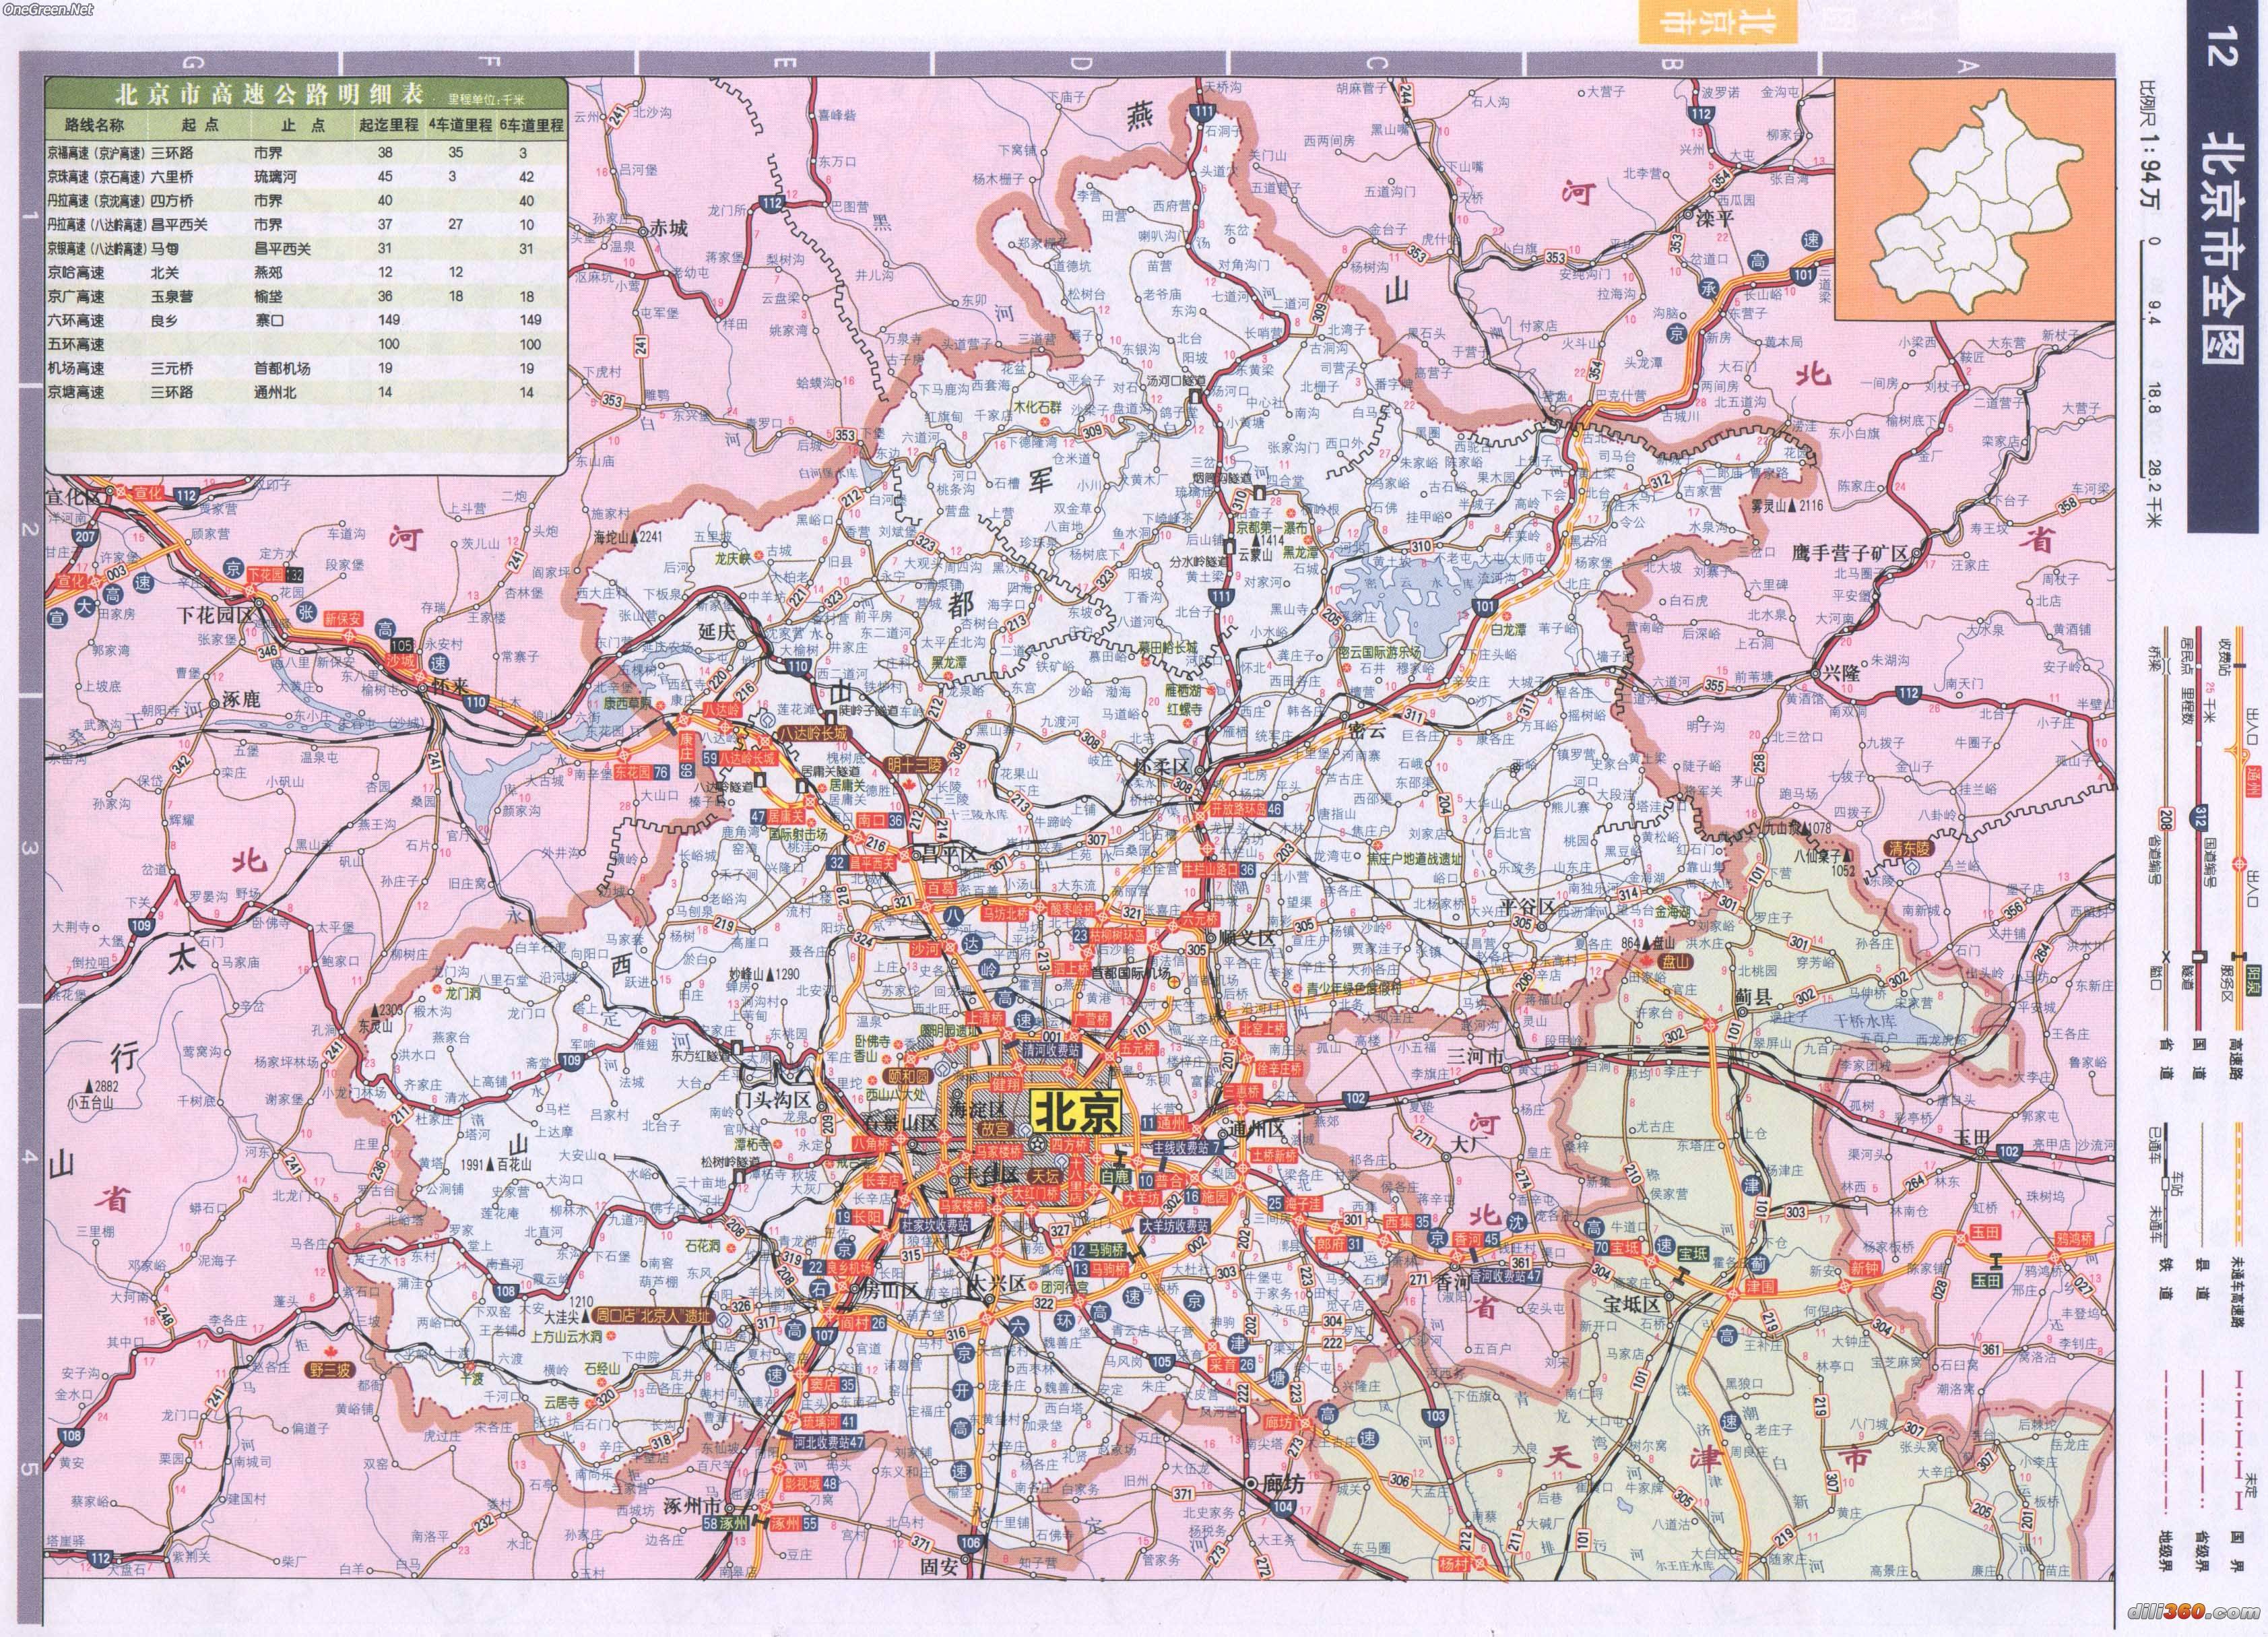Click the 野三坡 scenic area label
Screen dimensions: 2268x1637
tap(329, 1370)
